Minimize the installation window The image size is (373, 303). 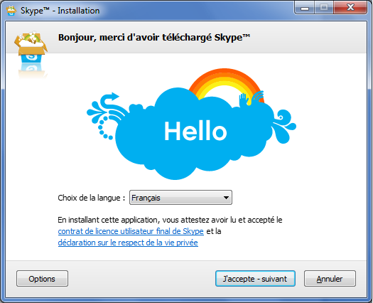305,8
